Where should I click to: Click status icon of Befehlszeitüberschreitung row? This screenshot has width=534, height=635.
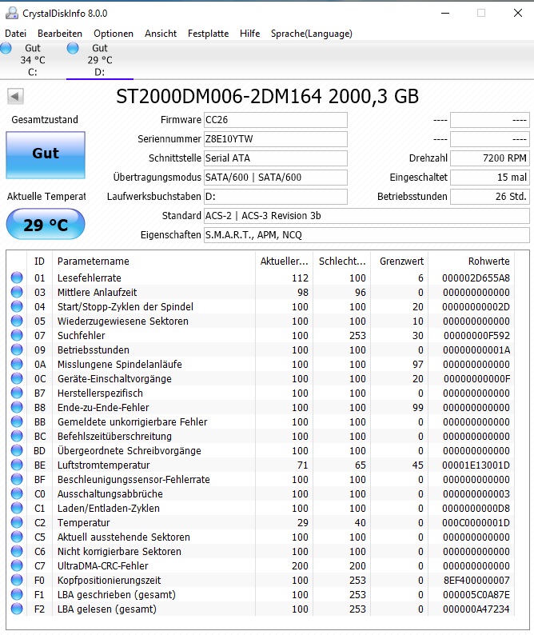17,436
